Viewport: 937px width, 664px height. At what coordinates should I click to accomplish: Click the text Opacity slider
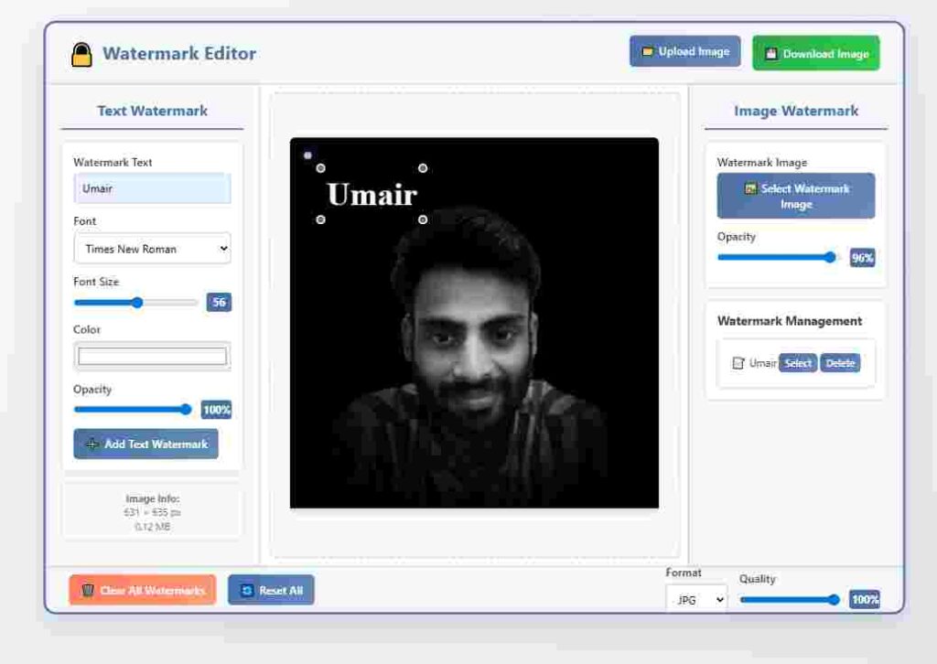(x=133, y=410)
